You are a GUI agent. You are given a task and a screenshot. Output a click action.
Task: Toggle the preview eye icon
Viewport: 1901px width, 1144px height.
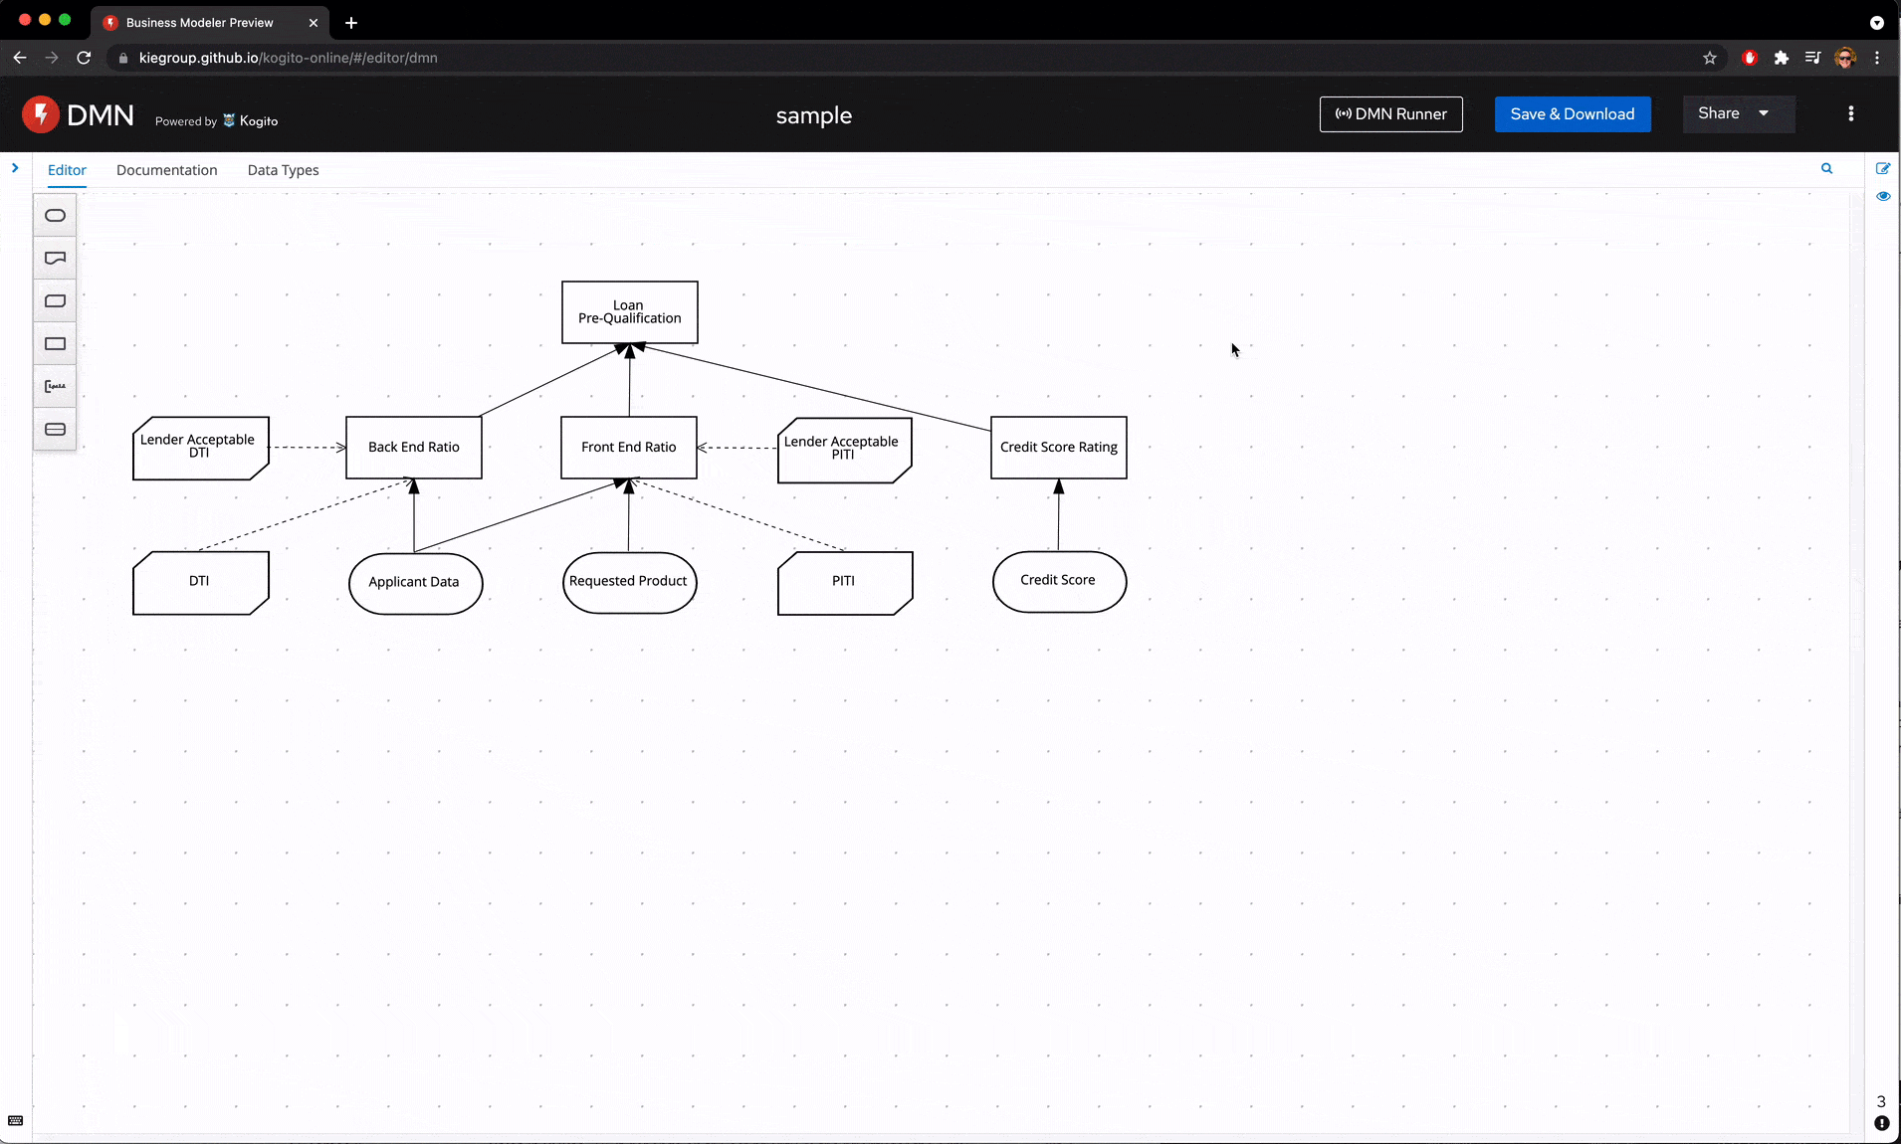tap(1882, 197)
